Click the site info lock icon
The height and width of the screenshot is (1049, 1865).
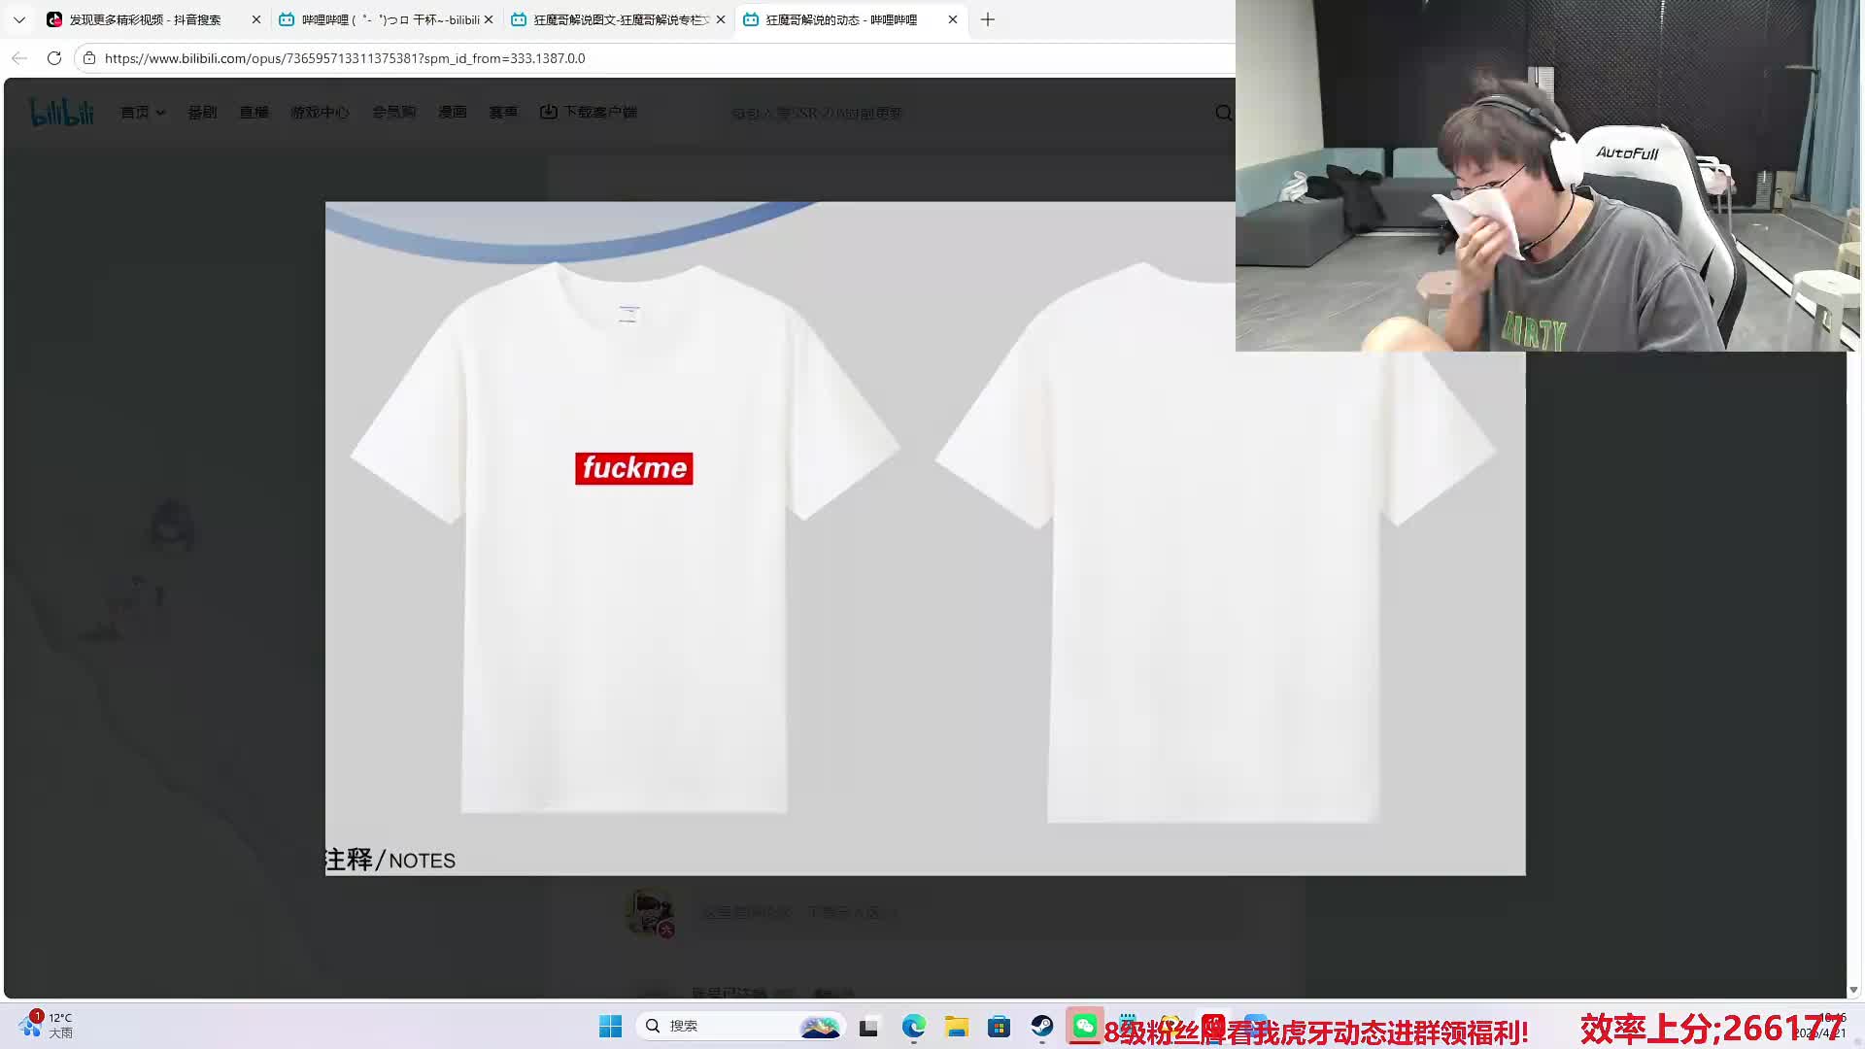coord(89,58)
